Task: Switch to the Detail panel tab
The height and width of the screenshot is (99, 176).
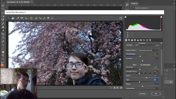Action: point(132,40)
